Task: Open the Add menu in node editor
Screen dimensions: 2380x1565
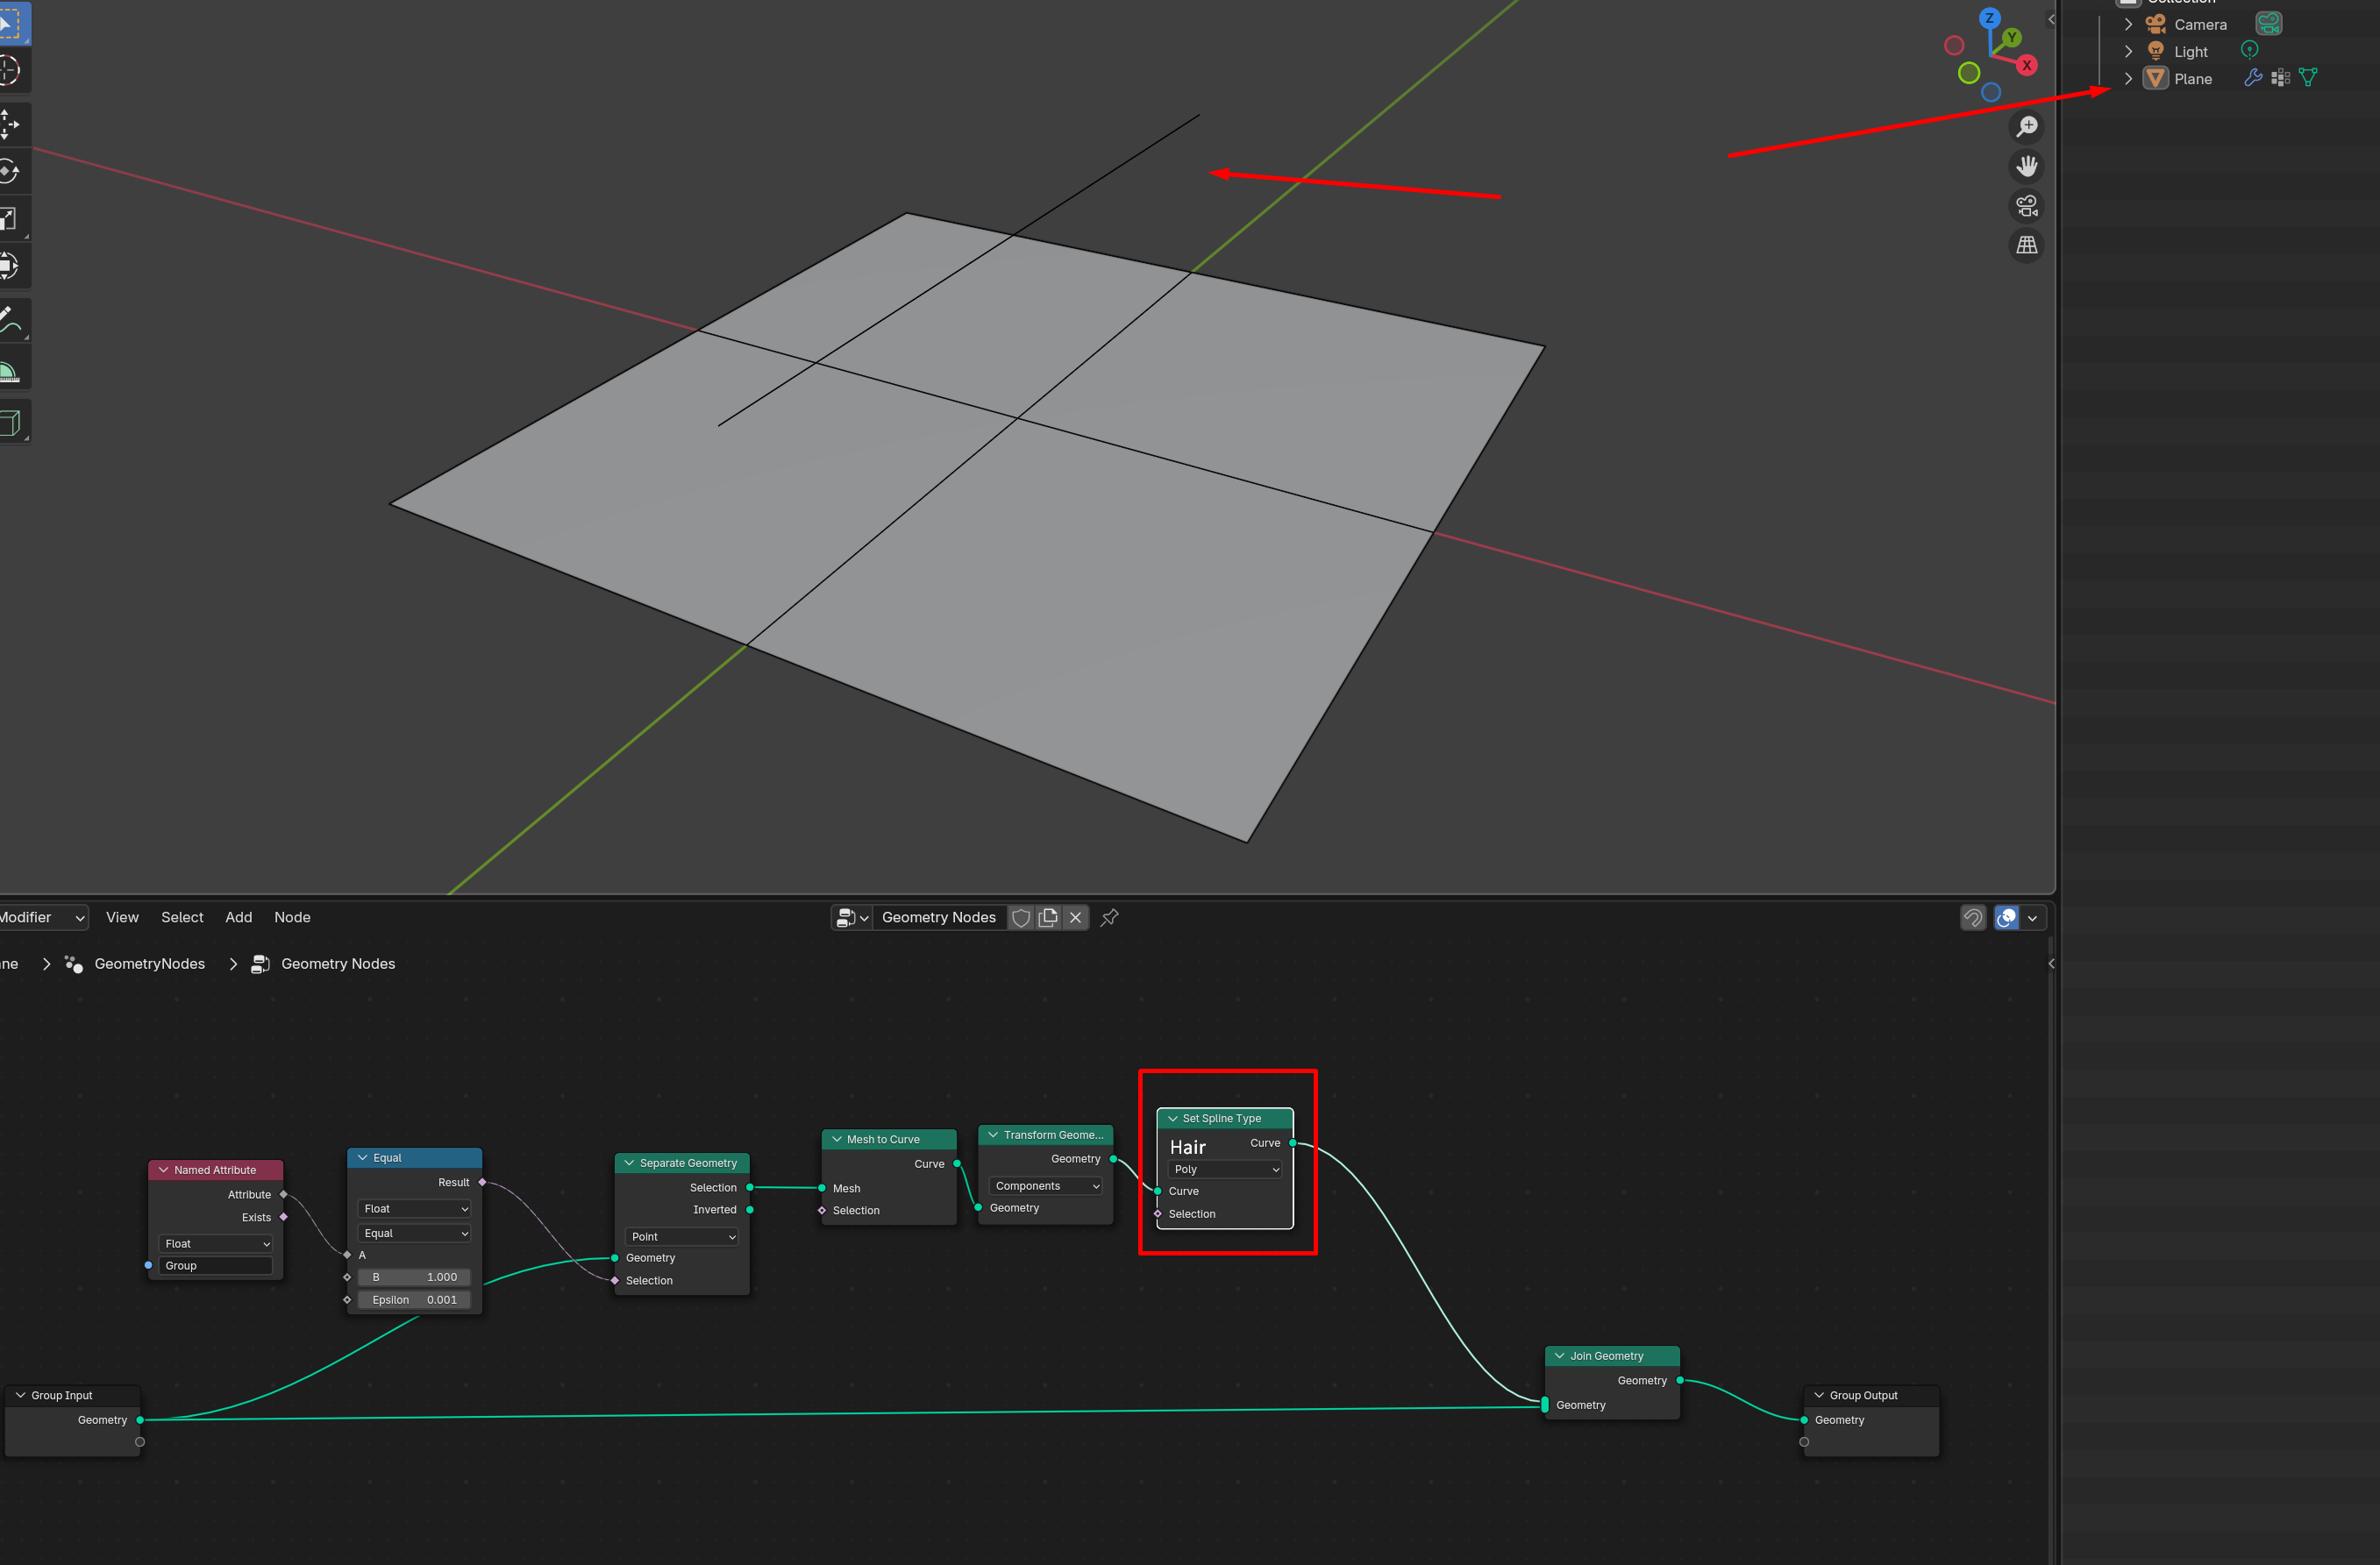Action: coord(238,917)
